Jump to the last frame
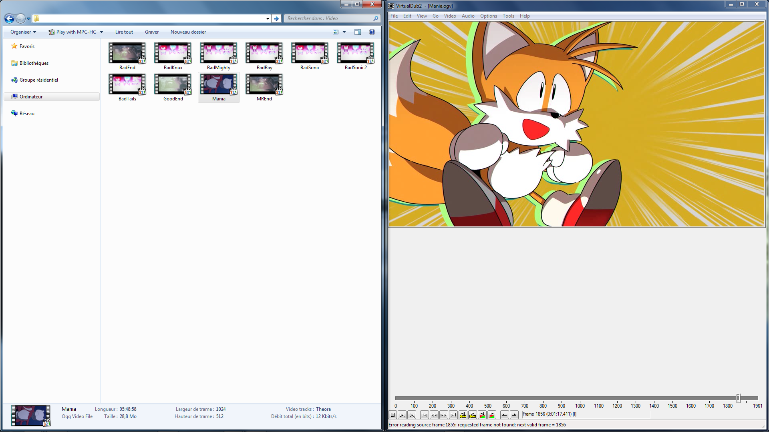 pos(453,415)
